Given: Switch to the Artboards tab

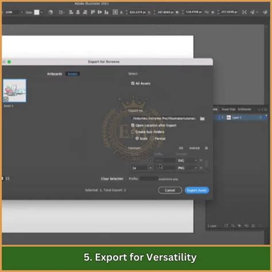Looking at the screenshot, I should pyautogui.click(x=55, y=74).
